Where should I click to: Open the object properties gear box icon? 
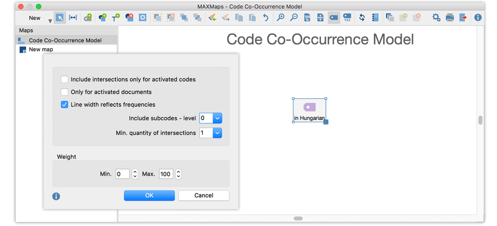(143, 17)
